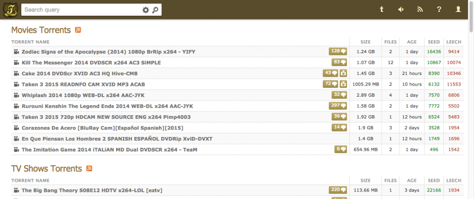The height and width of the screenshot is (199, 474).
Task: Click size 654.96 MB cell
Action: pyautogui.click(x=366, y=149)
